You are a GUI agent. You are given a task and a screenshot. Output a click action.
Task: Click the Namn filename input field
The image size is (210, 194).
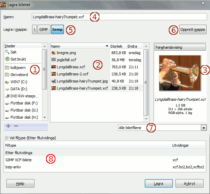pos(118,17)
